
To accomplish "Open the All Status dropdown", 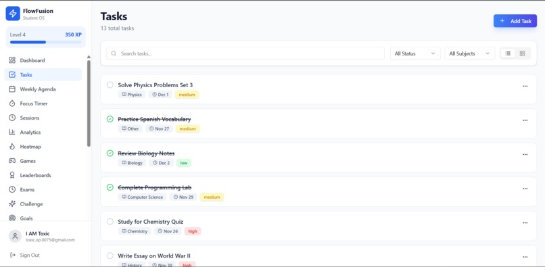I will pyautogui.click(x=415, y=53).
